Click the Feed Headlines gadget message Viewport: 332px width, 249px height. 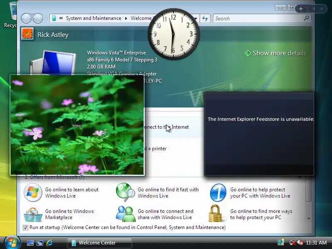(261, 119)
